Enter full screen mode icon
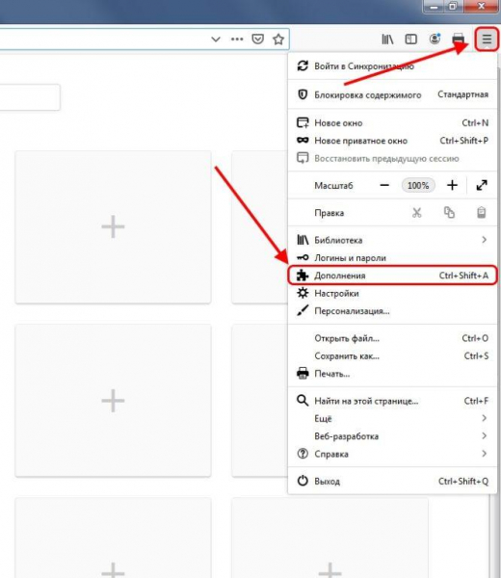501x578 pixels. pyautogui.click(x=482, y=185)
